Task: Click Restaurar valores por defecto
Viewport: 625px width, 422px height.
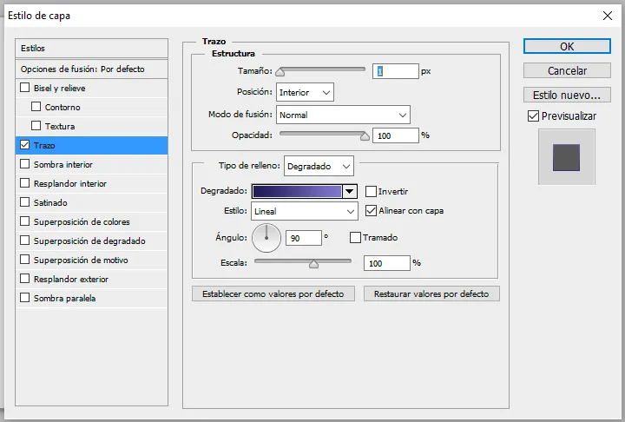Action: tap(431, 294)
